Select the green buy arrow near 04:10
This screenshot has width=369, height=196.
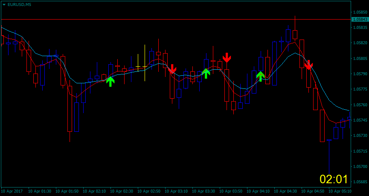261,77
